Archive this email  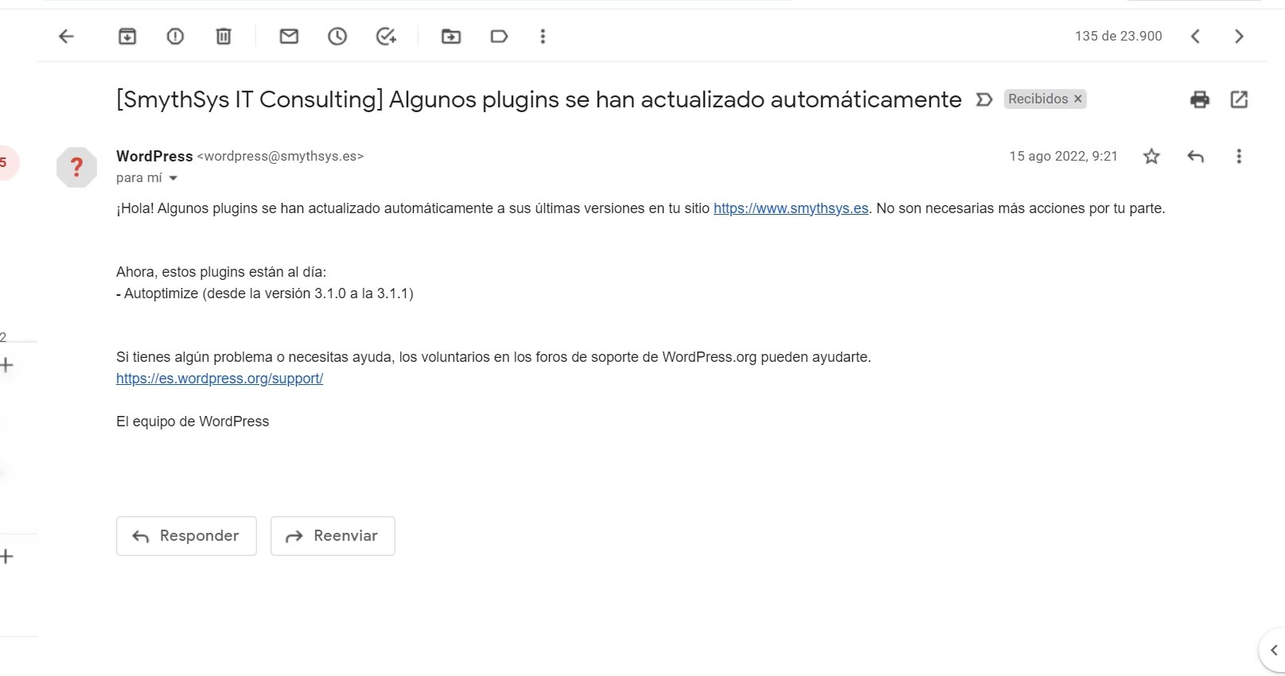[127, 37]
